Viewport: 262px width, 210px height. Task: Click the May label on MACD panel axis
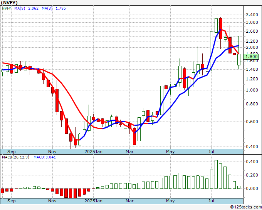[x=170, y=201]
